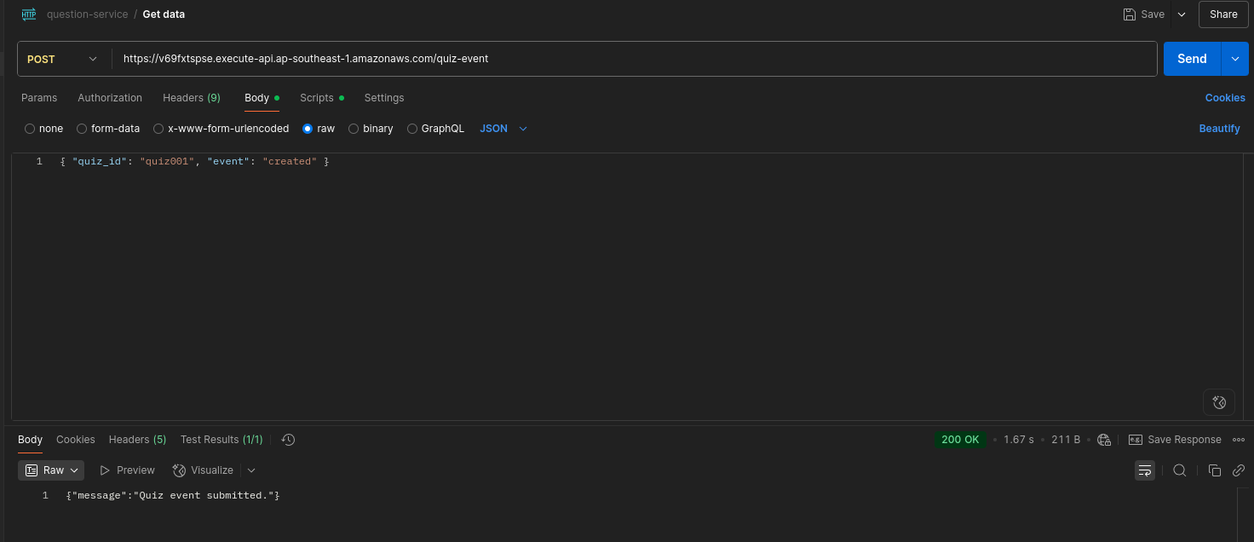
Task: Click the request URL input field
Action: coord(630,59)
